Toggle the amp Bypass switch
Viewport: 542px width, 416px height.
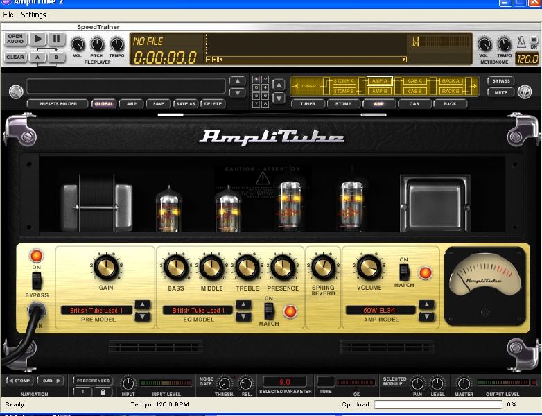pyautogui.click(x=37, y=280)
